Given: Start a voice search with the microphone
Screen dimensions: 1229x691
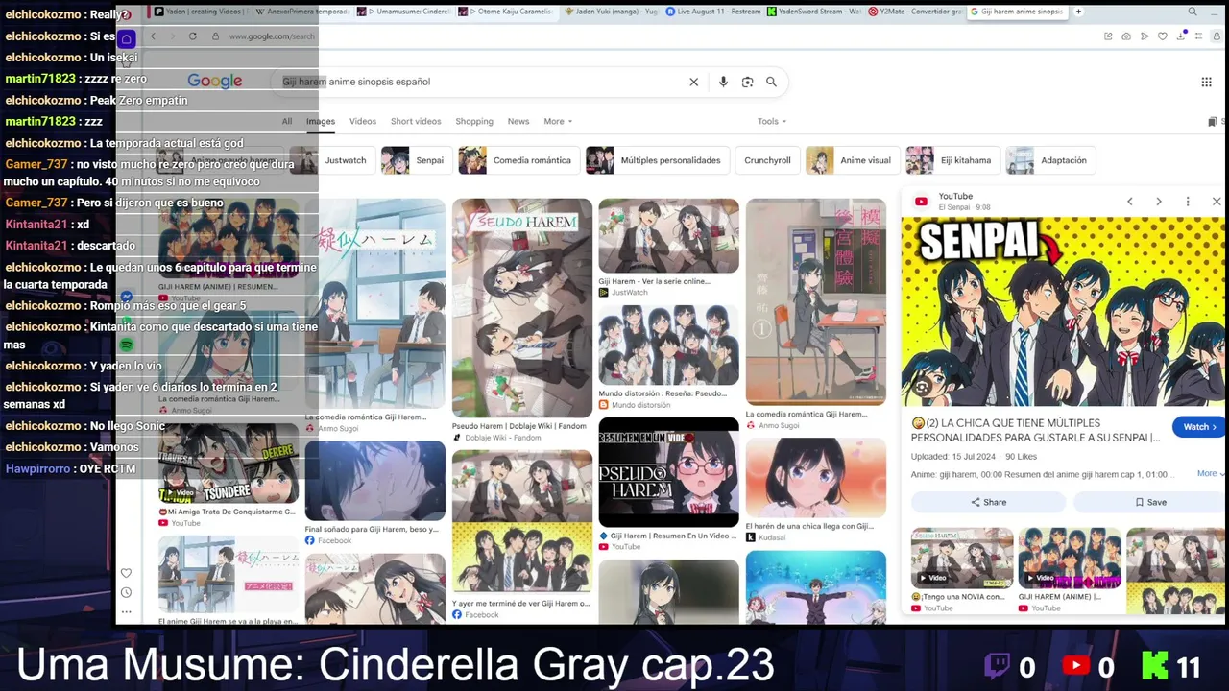Looking at the screenshot, I should point(723,82).
